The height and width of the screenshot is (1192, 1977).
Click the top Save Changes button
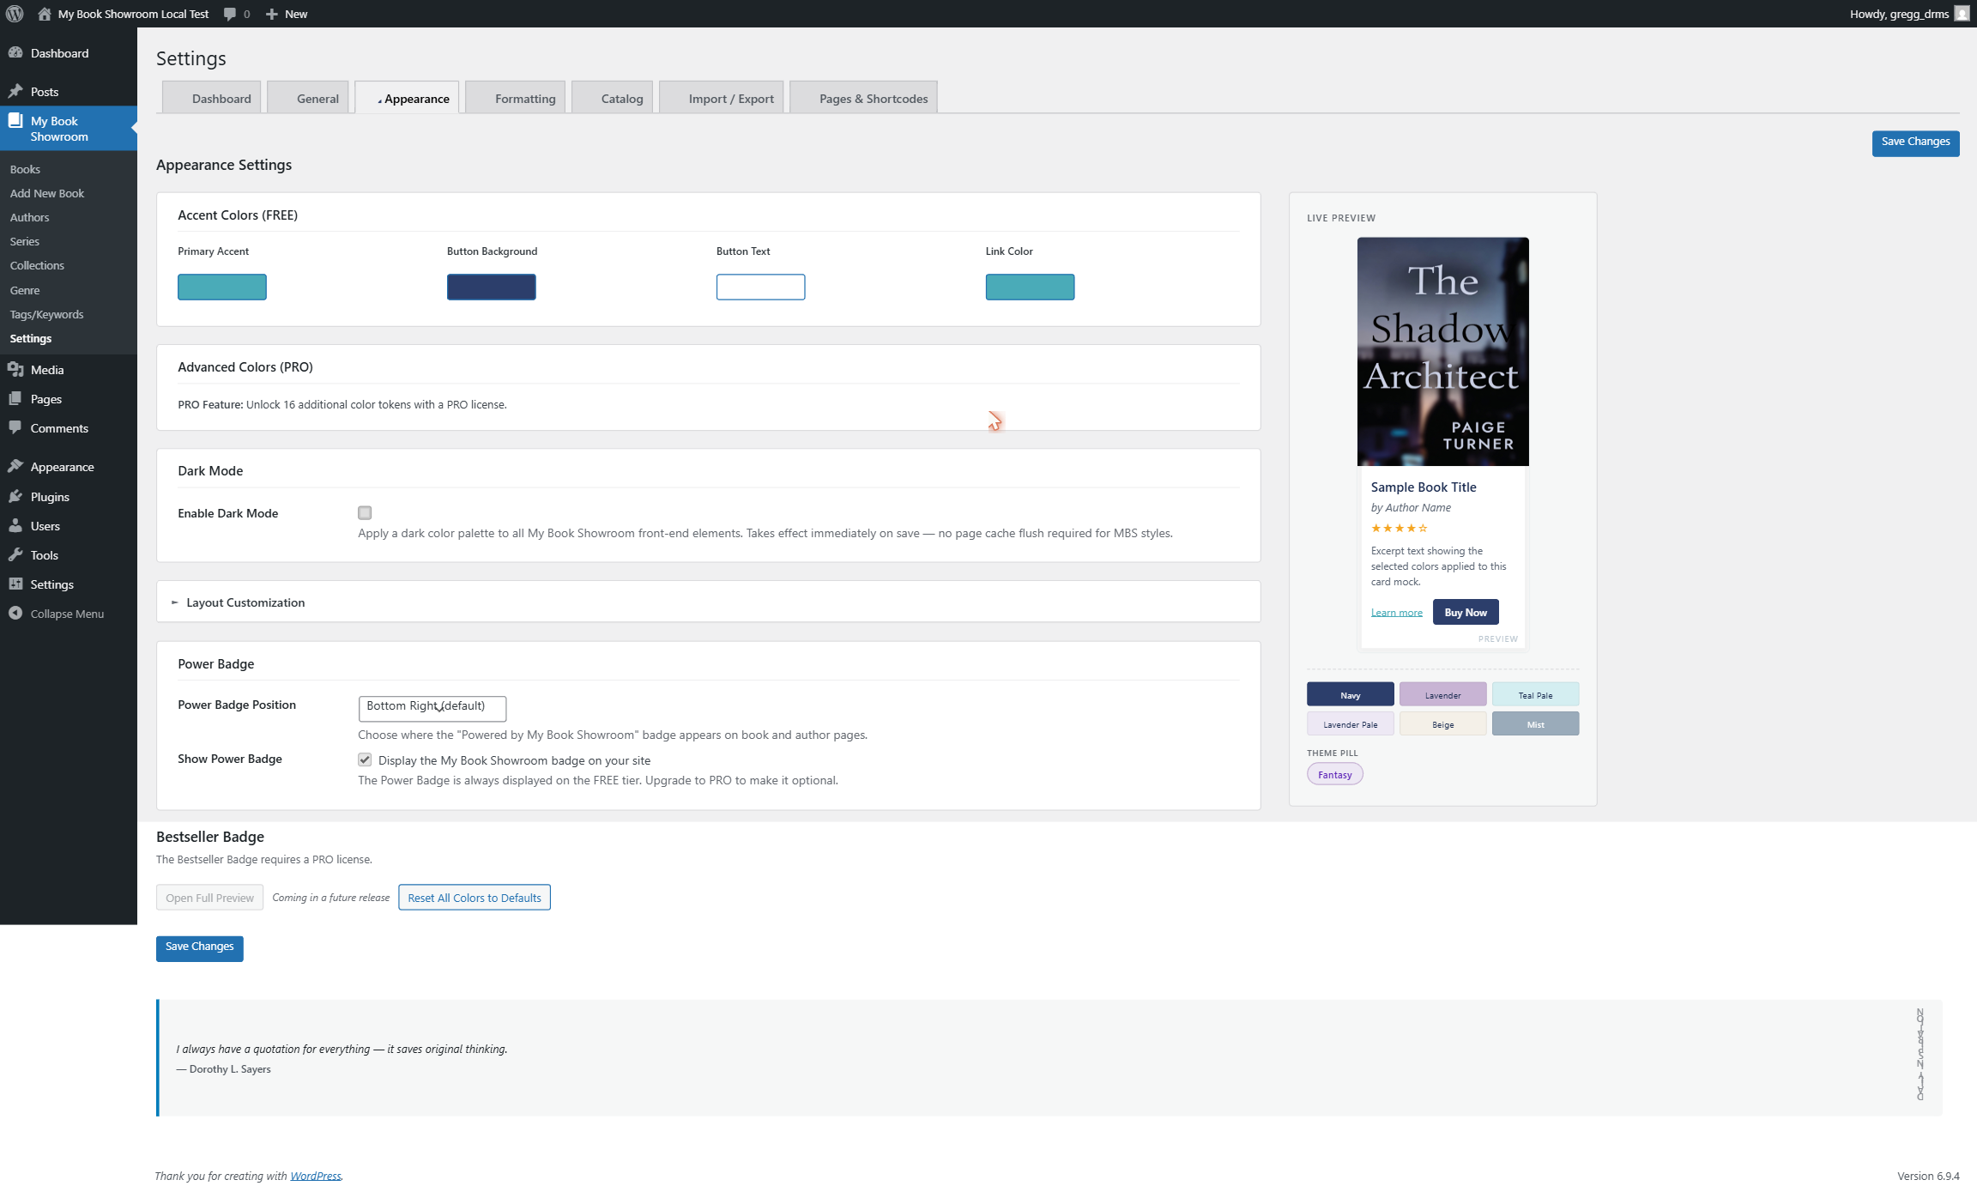click(1915, 142)
